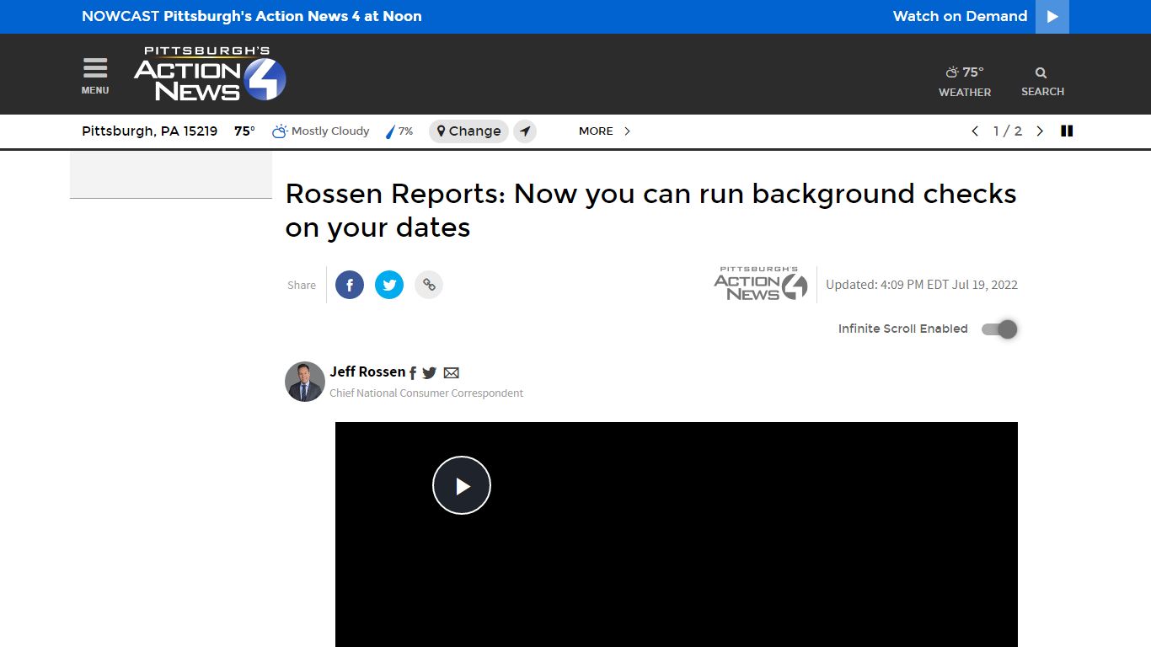Expand MORE weather details
Image resolution: width=1151 pixels, height=647 pixels.
pos(604,131)
